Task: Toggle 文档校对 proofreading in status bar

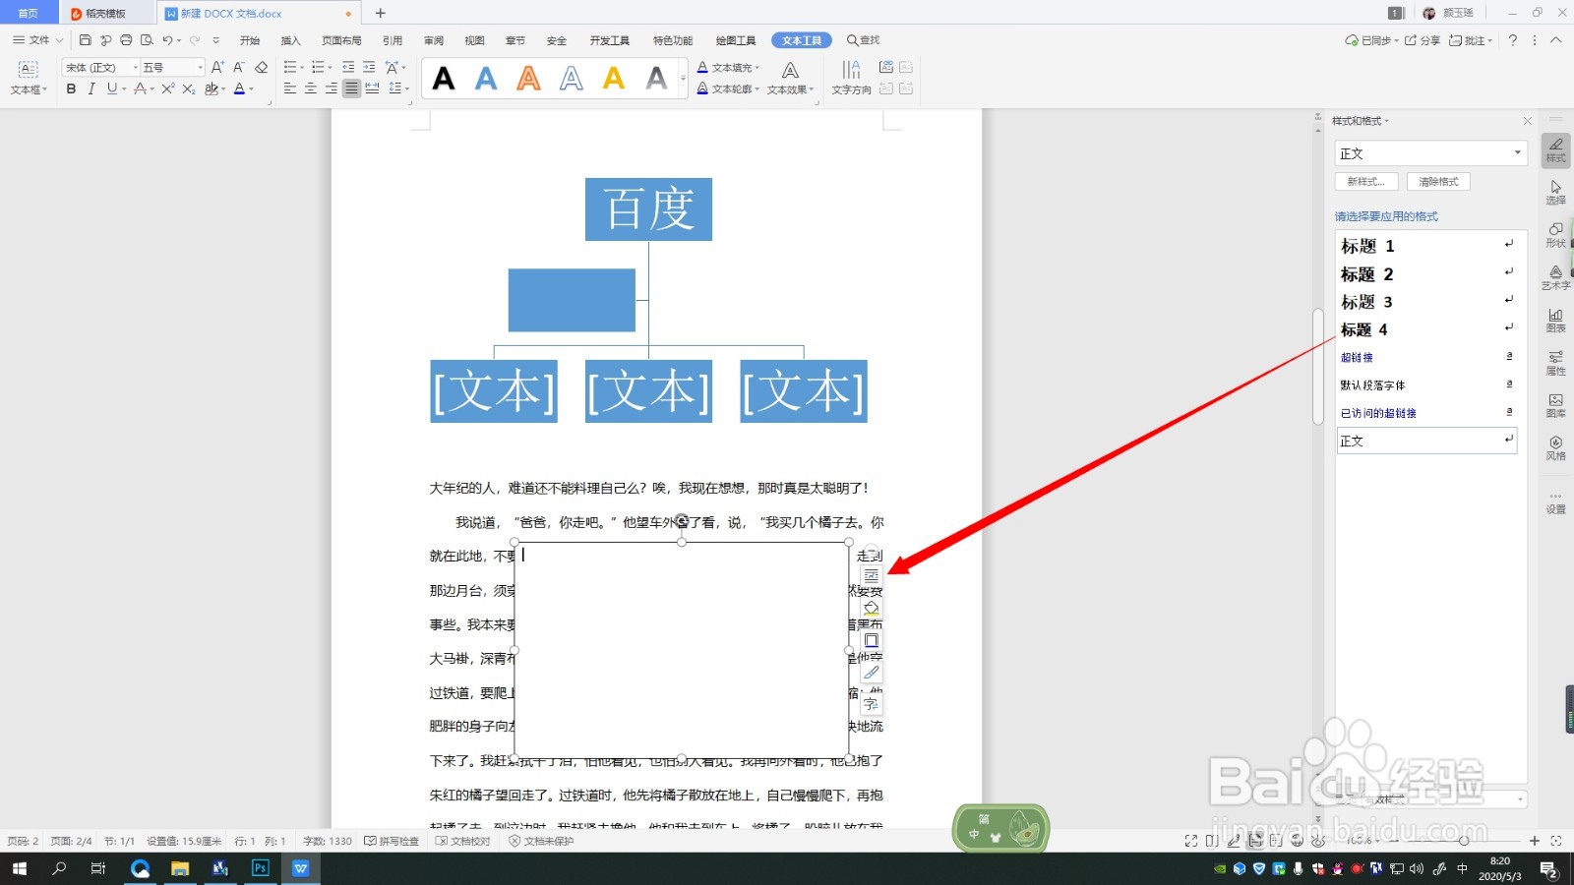Action: click(x=463, y=841)
